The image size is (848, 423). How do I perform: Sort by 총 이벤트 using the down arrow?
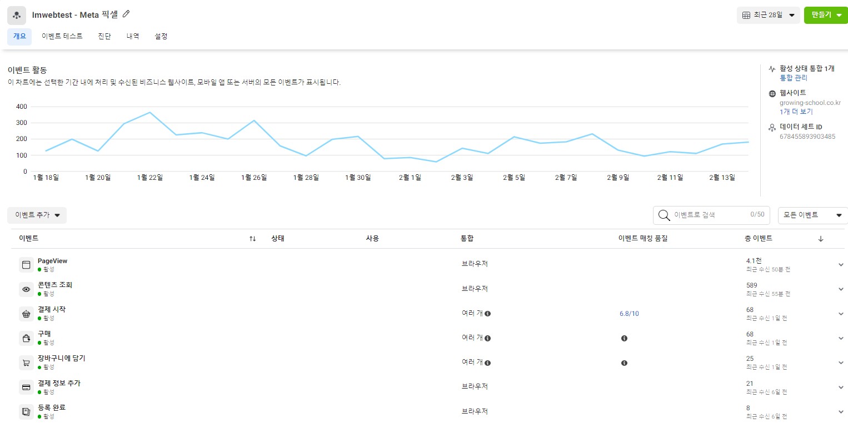(x=821, y=239)
